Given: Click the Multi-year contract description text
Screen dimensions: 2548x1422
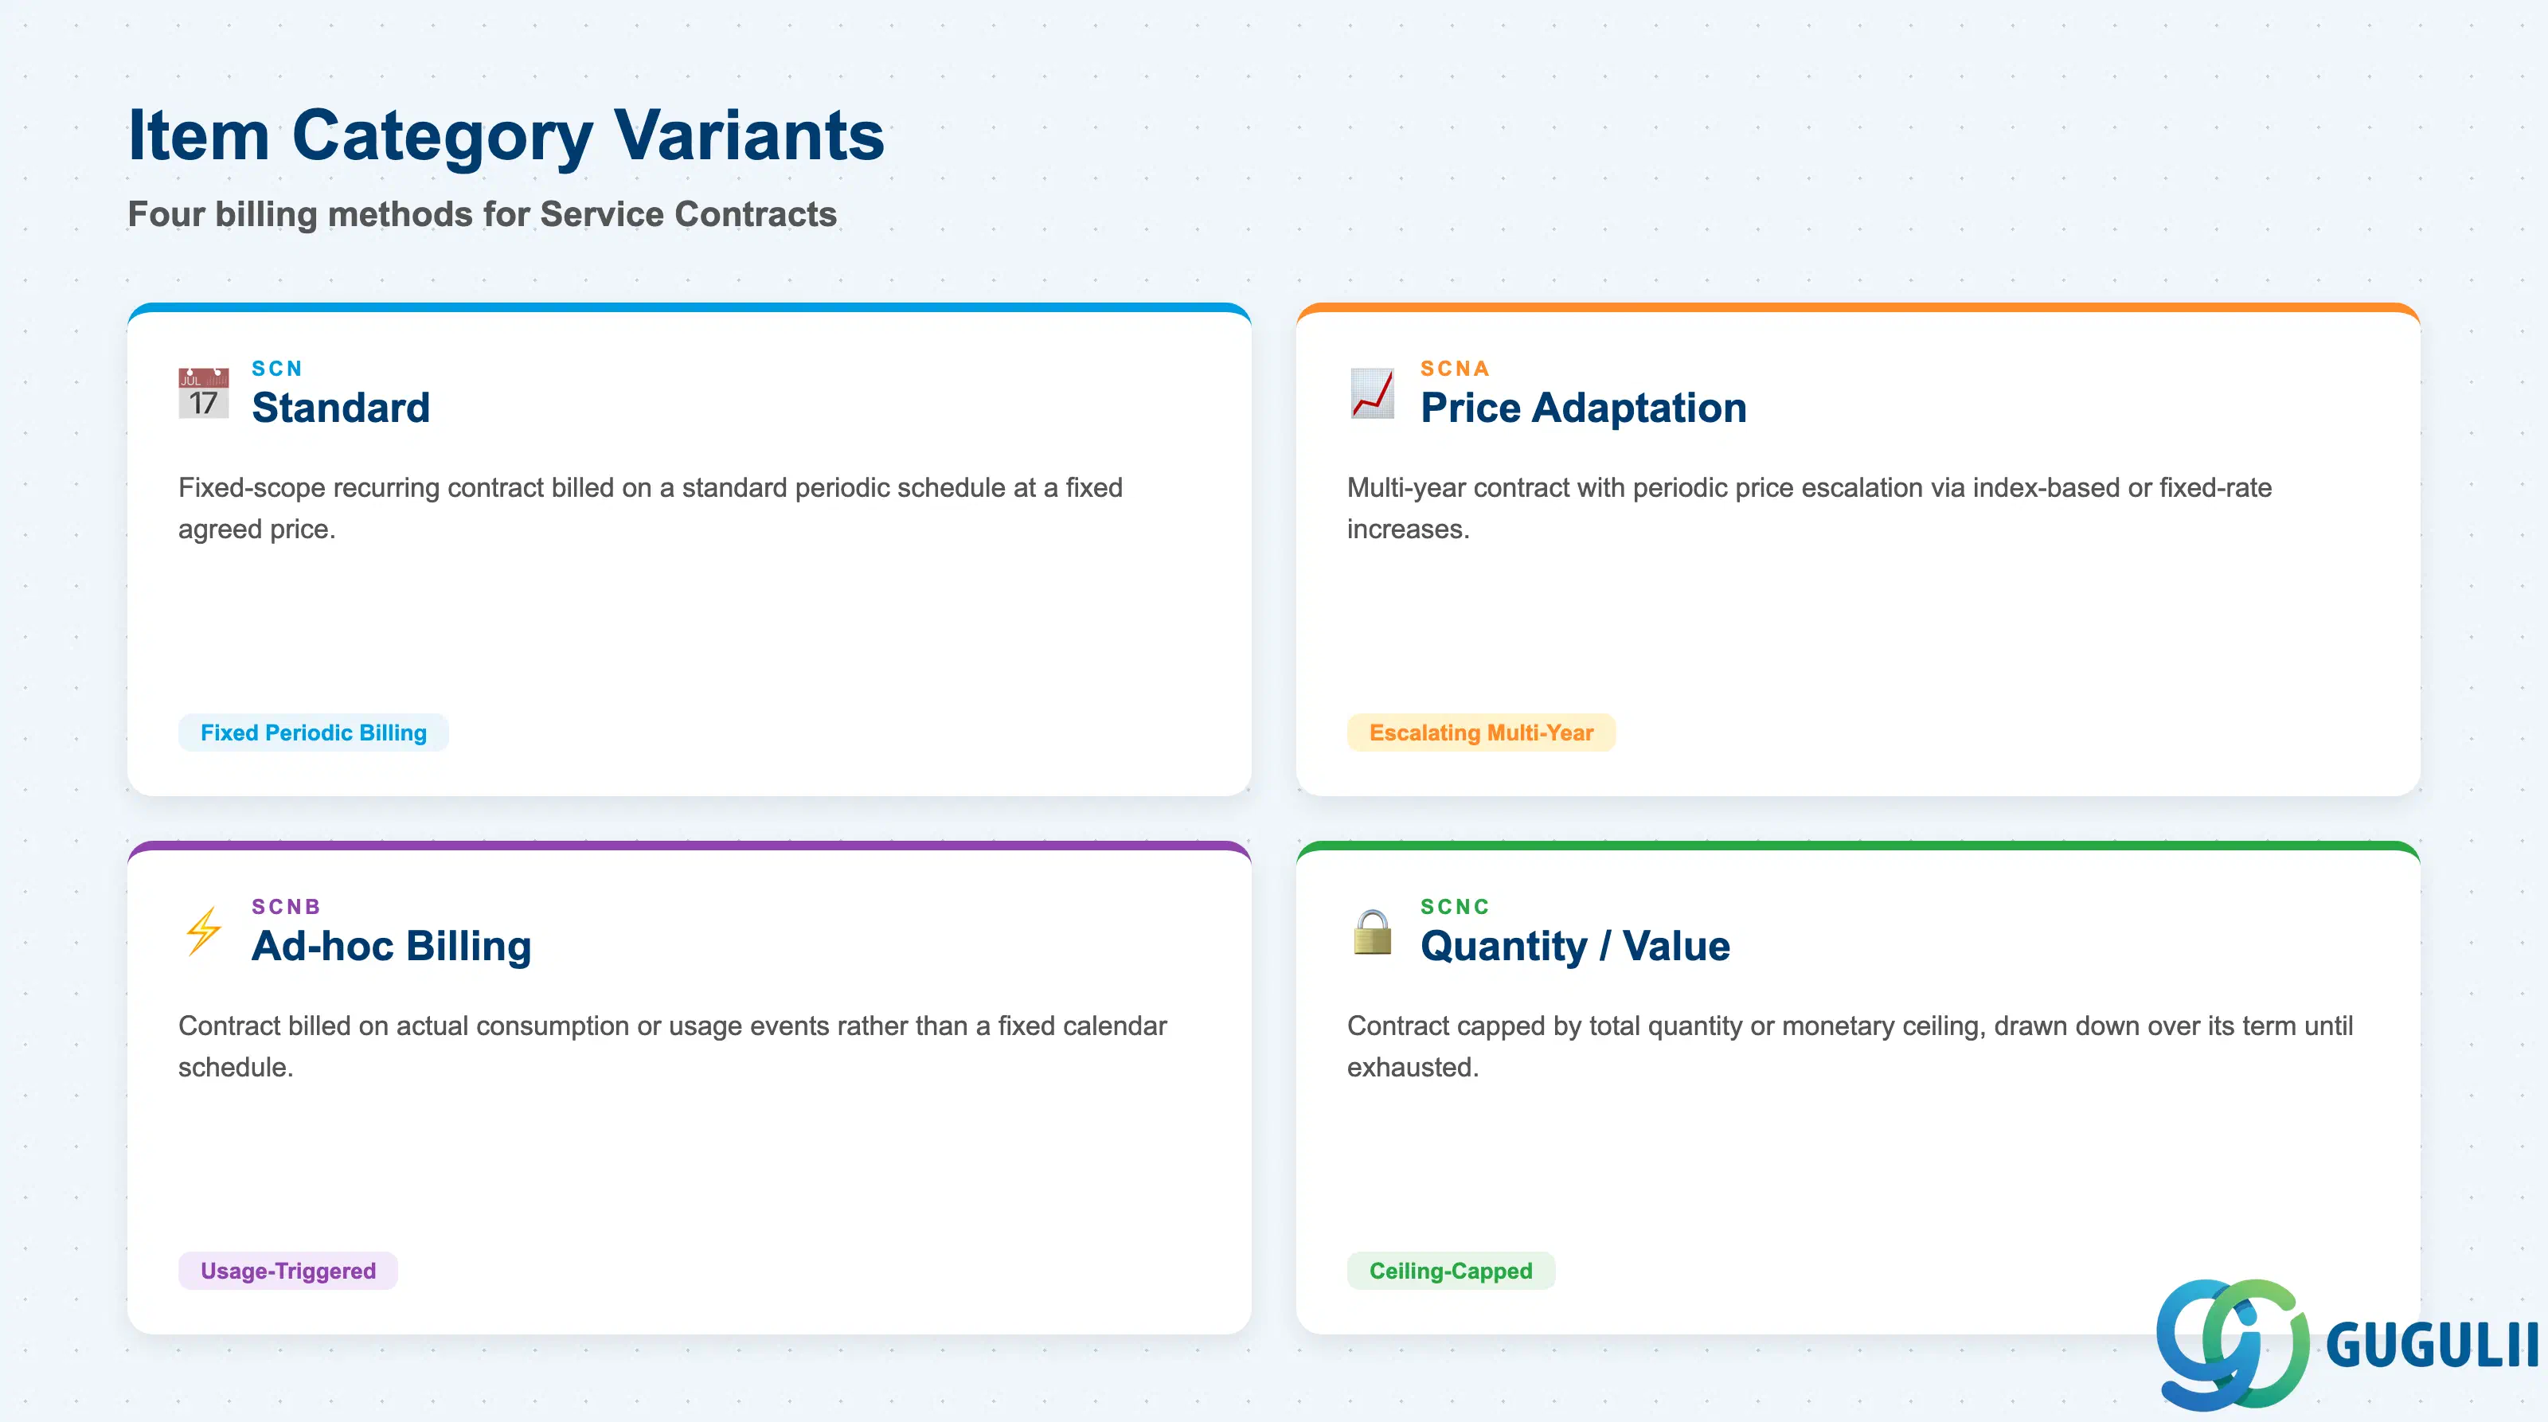Looking at the screenshot, I should point(1809,508).
